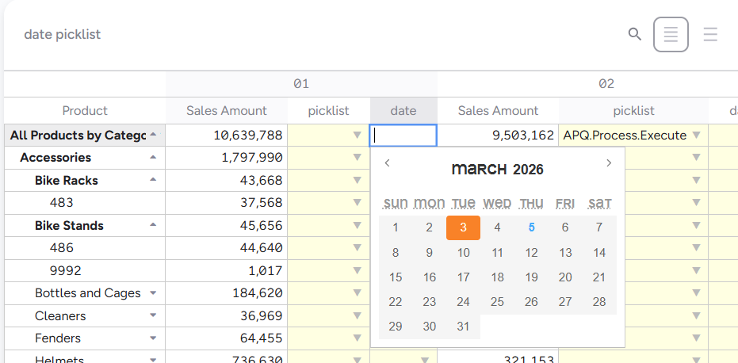Click the date input field

click(403, 136)
